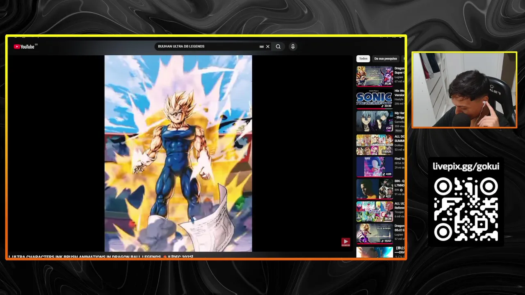Clear the search query with the X

click(x=268, y=47)
